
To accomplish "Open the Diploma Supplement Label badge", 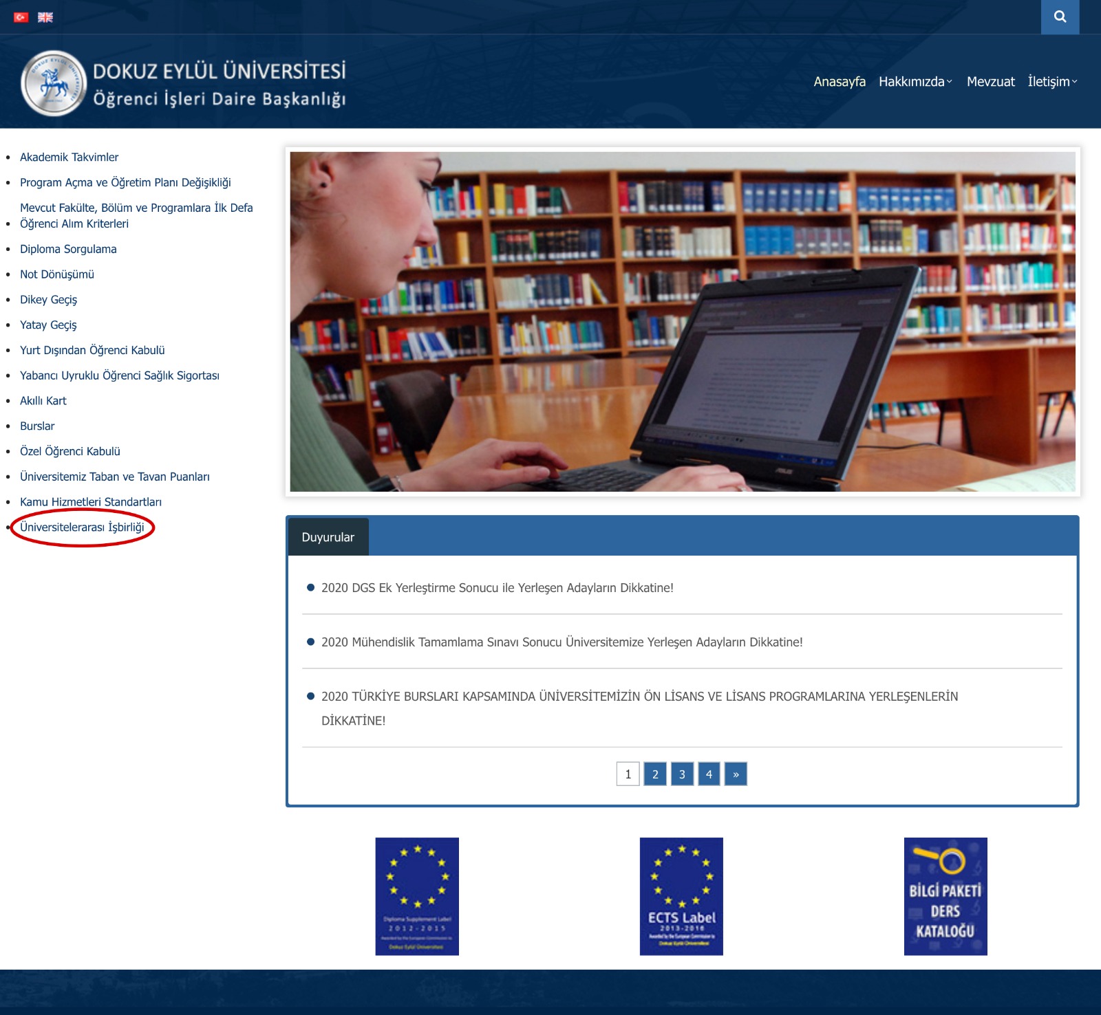I will tap(417, 896).
